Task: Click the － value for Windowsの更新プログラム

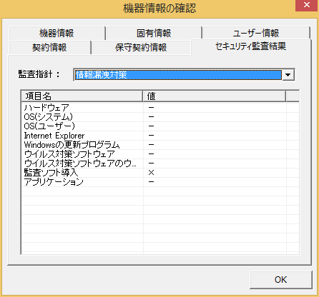Action: click(151, 145)
